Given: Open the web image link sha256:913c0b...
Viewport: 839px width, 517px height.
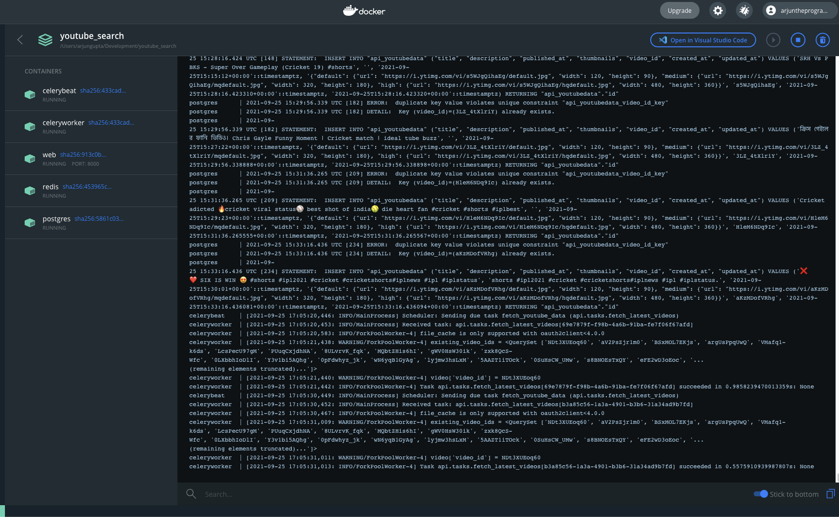Looking at the screenshot, I should tap(83, 155).
